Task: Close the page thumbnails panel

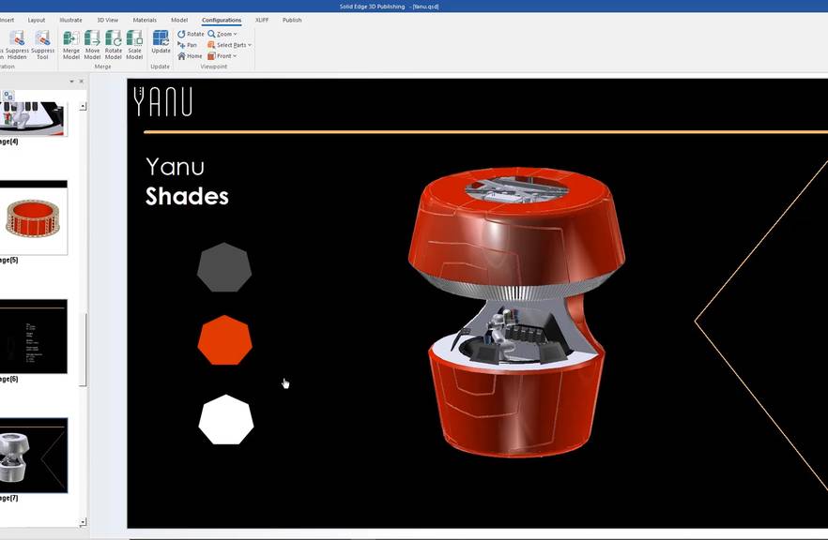Action: (x=81, y=82)
